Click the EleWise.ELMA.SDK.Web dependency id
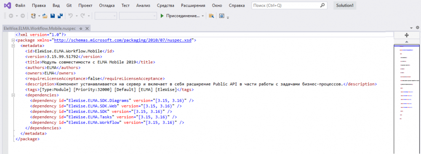This screenshot has width=421, height=154. tap(92, 106)
